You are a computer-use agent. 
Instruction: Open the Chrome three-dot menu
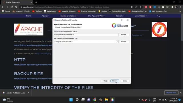click(x=180, y=7)
